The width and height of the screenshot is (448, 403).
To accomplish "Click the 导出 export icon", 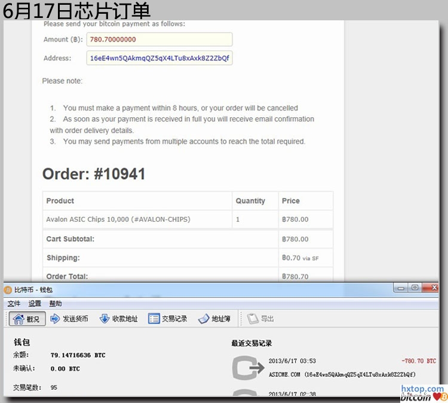I will click(x=253, y=319).
